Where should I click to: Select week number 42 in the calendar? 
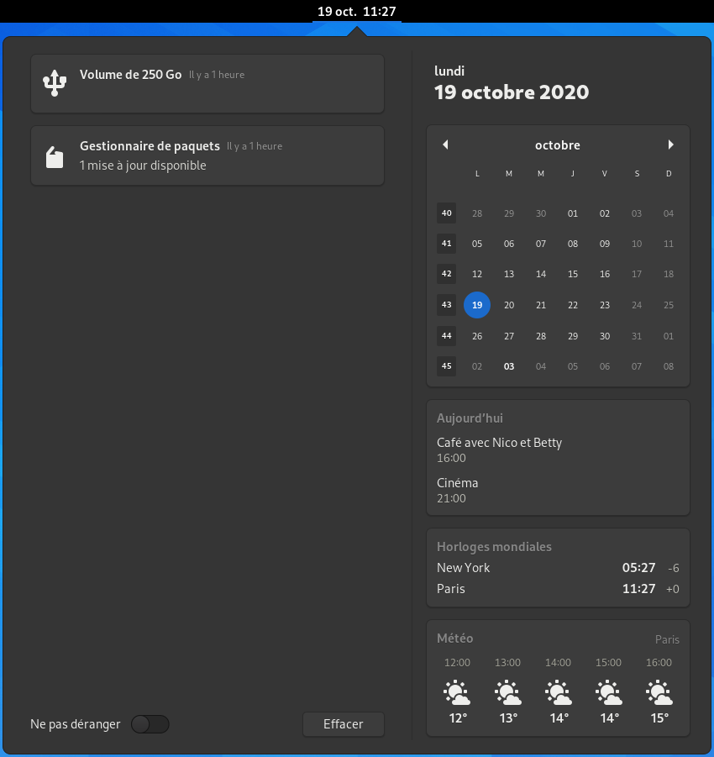[446, 274]
